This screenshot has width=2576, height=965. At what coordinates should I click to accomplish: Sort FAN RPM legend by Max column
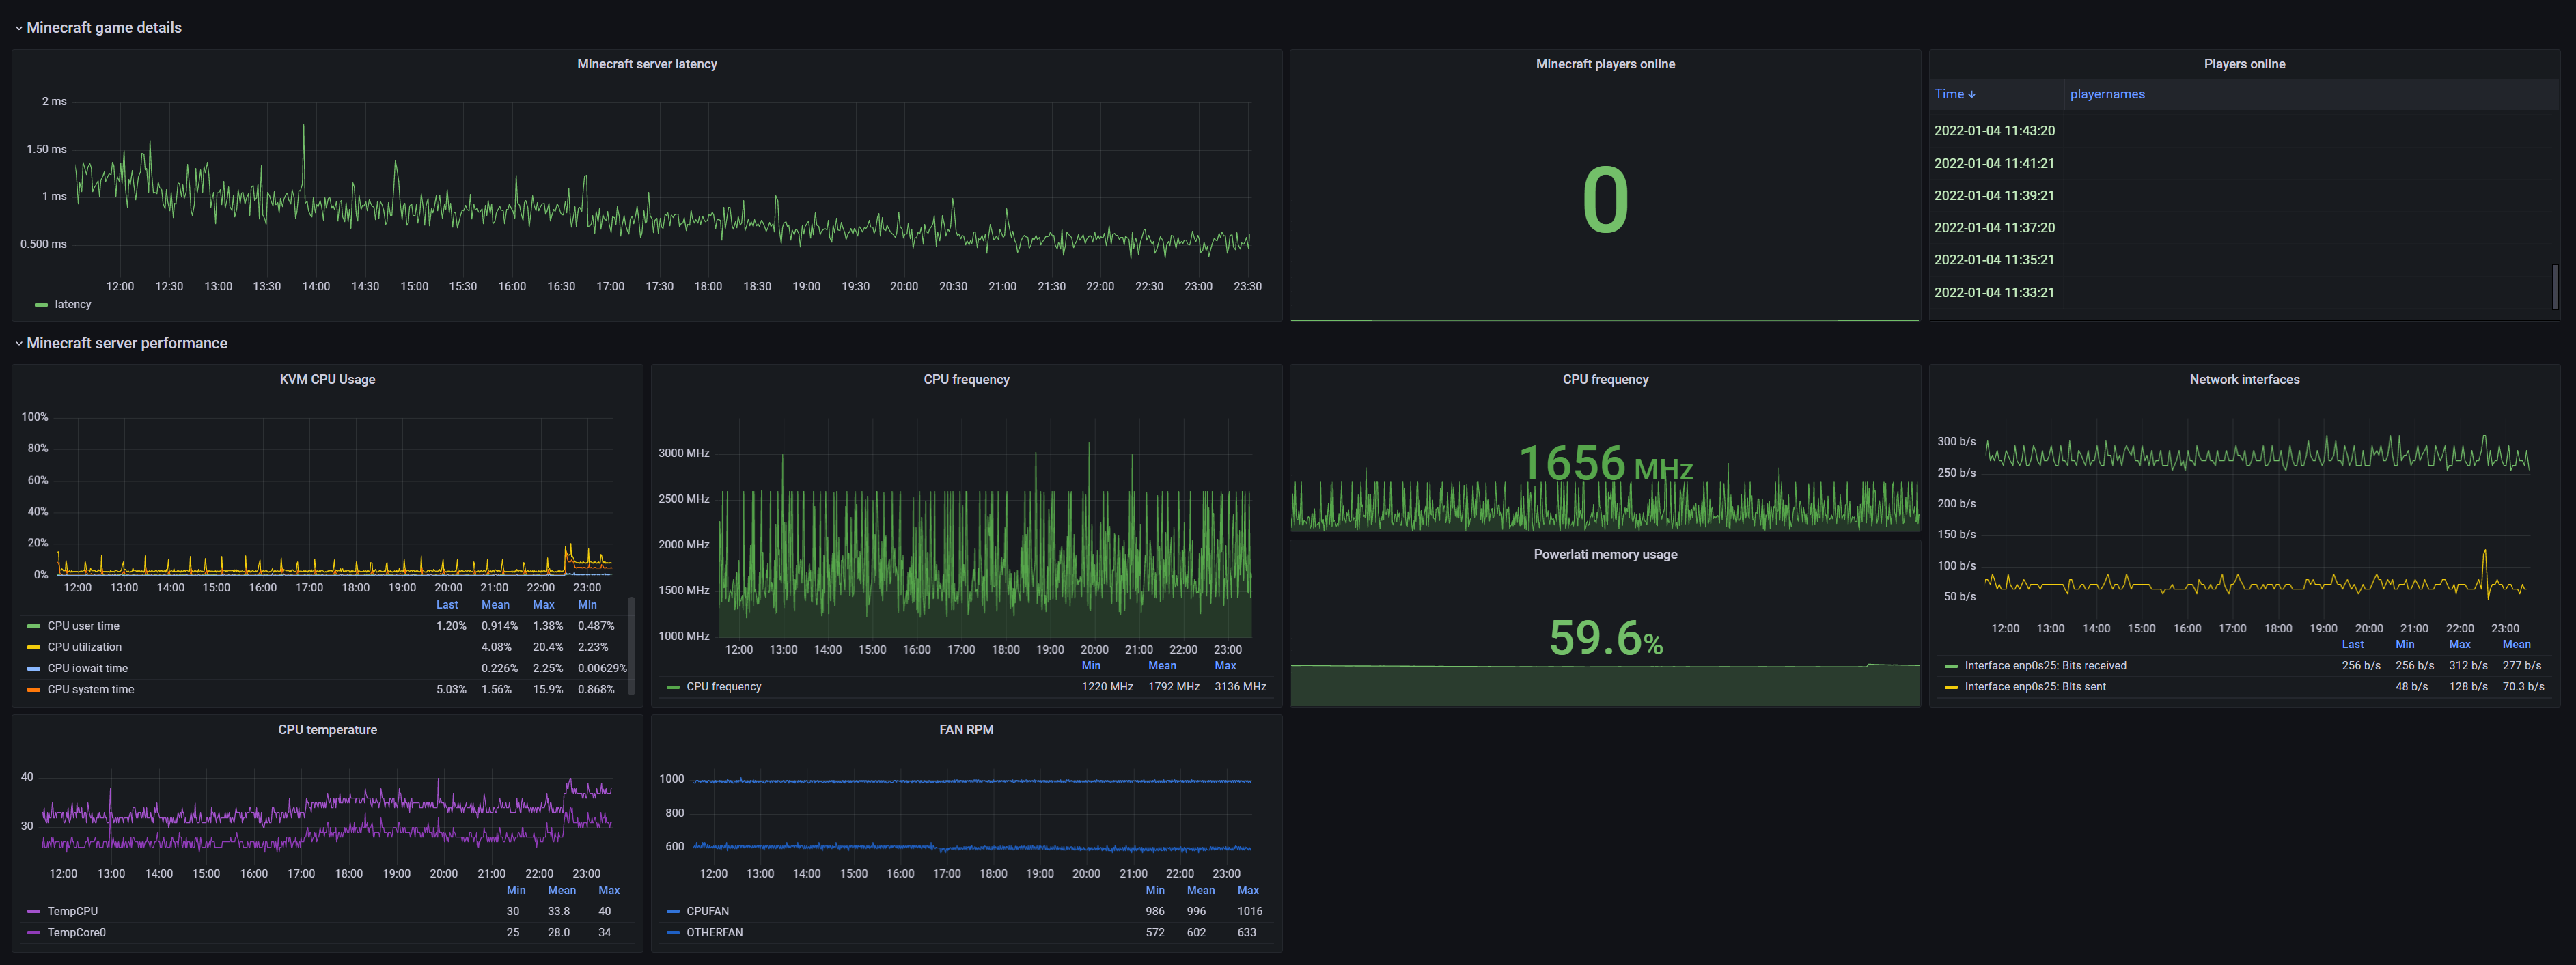1248,891
